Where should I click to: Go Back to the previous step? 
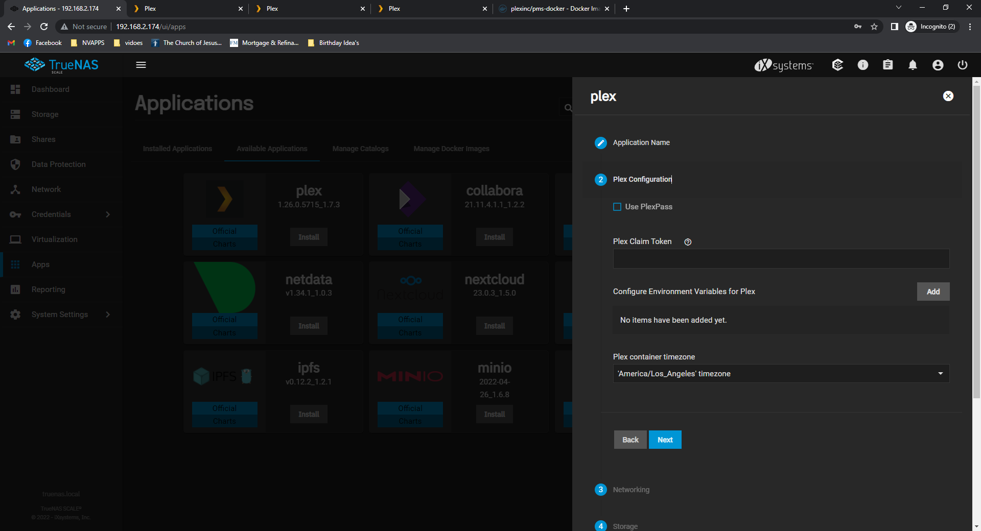point(630,440)
